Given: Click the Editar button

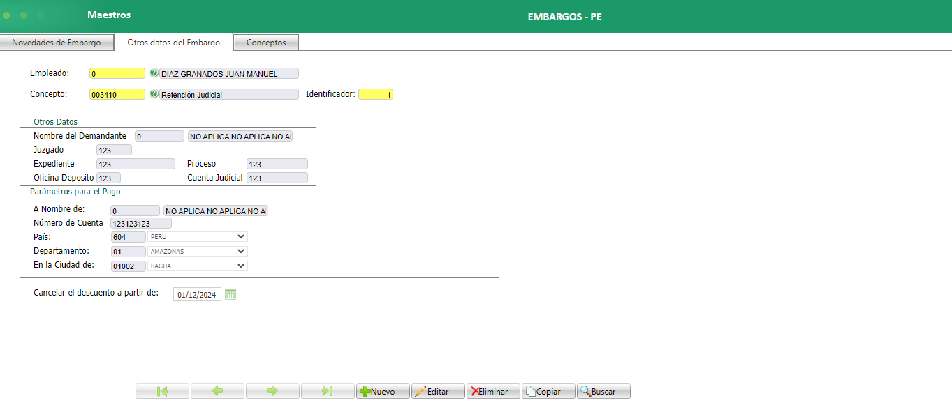Looking at the screenshot, I should (438, 391).
